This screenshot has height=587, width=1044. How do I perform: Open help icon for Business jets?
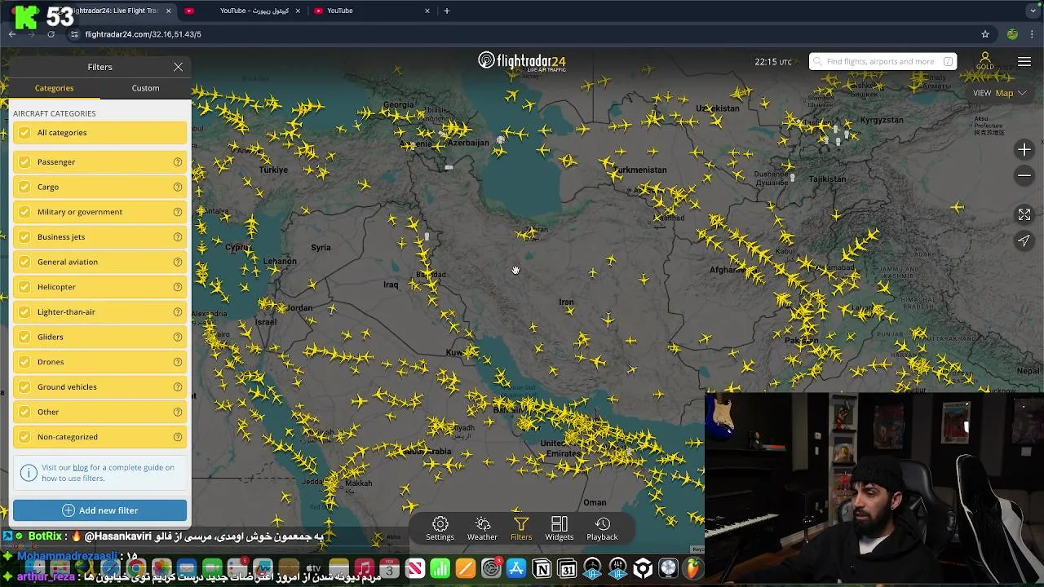(x=177, y=237)
